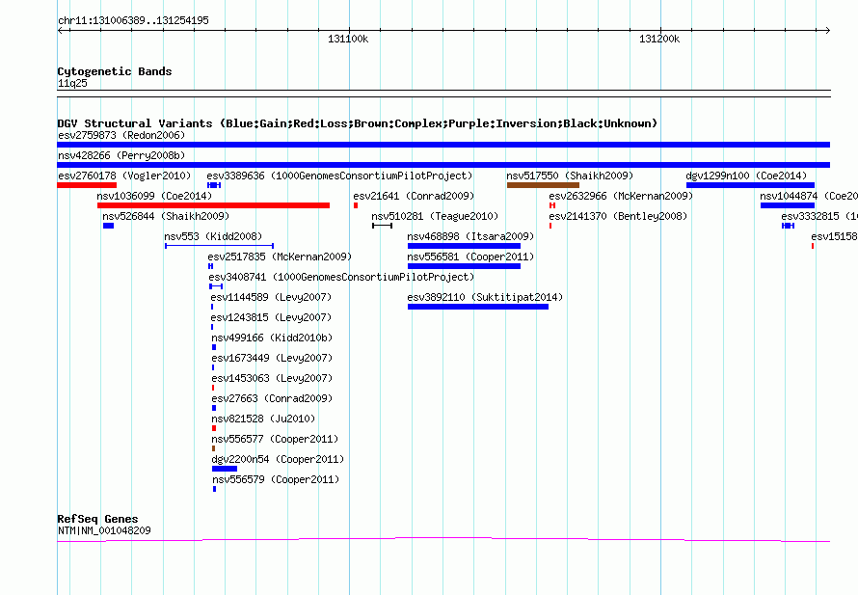The height and width of the screenshot is (595, 858).
Task: Open nsv468898 (Itsara2009) variant label
Action: 470,236
